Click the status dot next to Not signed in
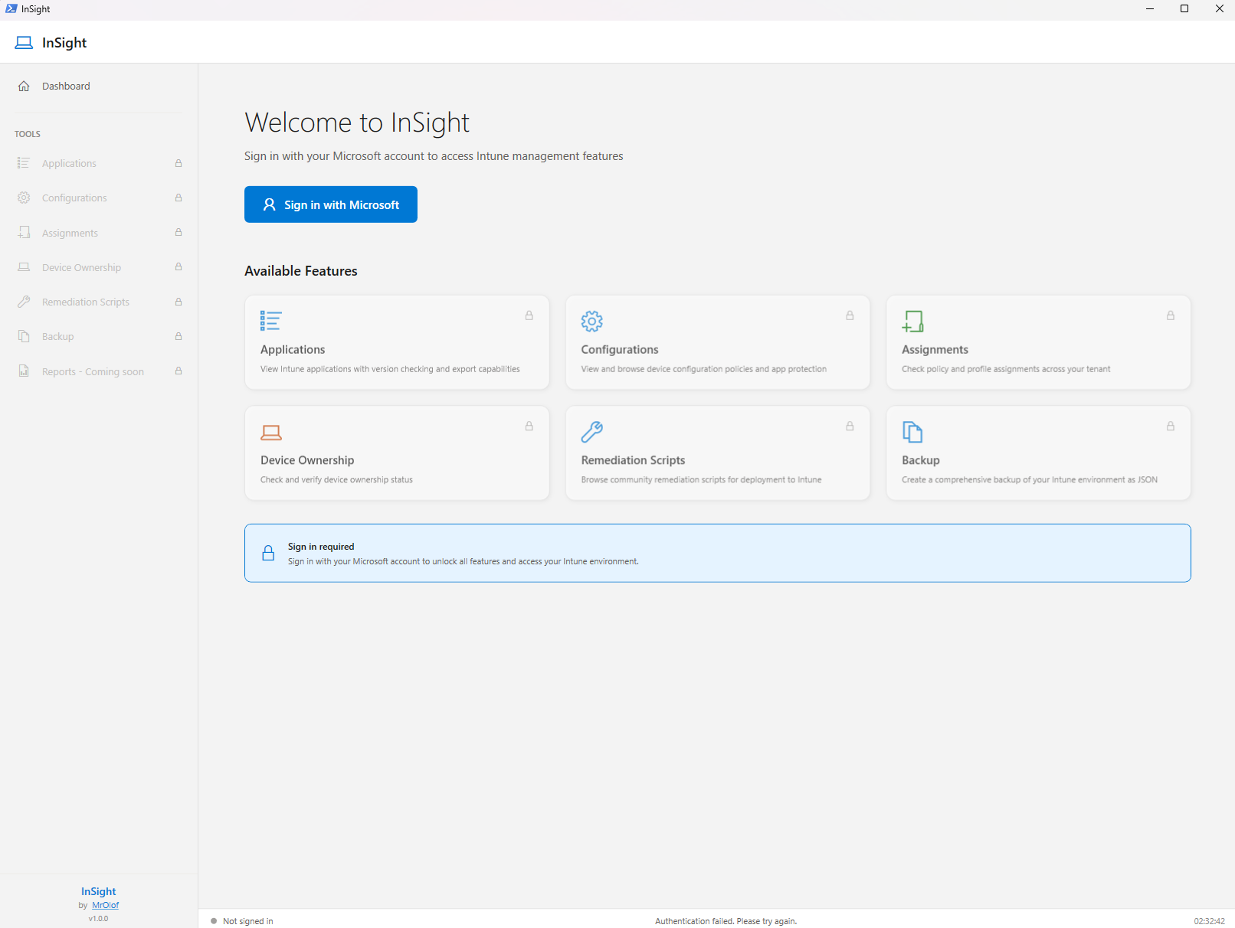Screen dimensions: 1235x928 214,921
